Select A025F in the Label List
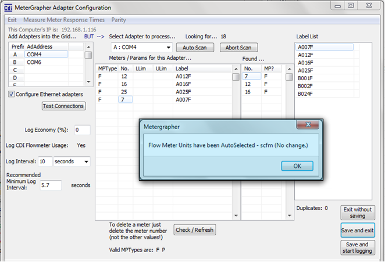The width and height of the screenshot is (385, 262). tap(325, 71)
